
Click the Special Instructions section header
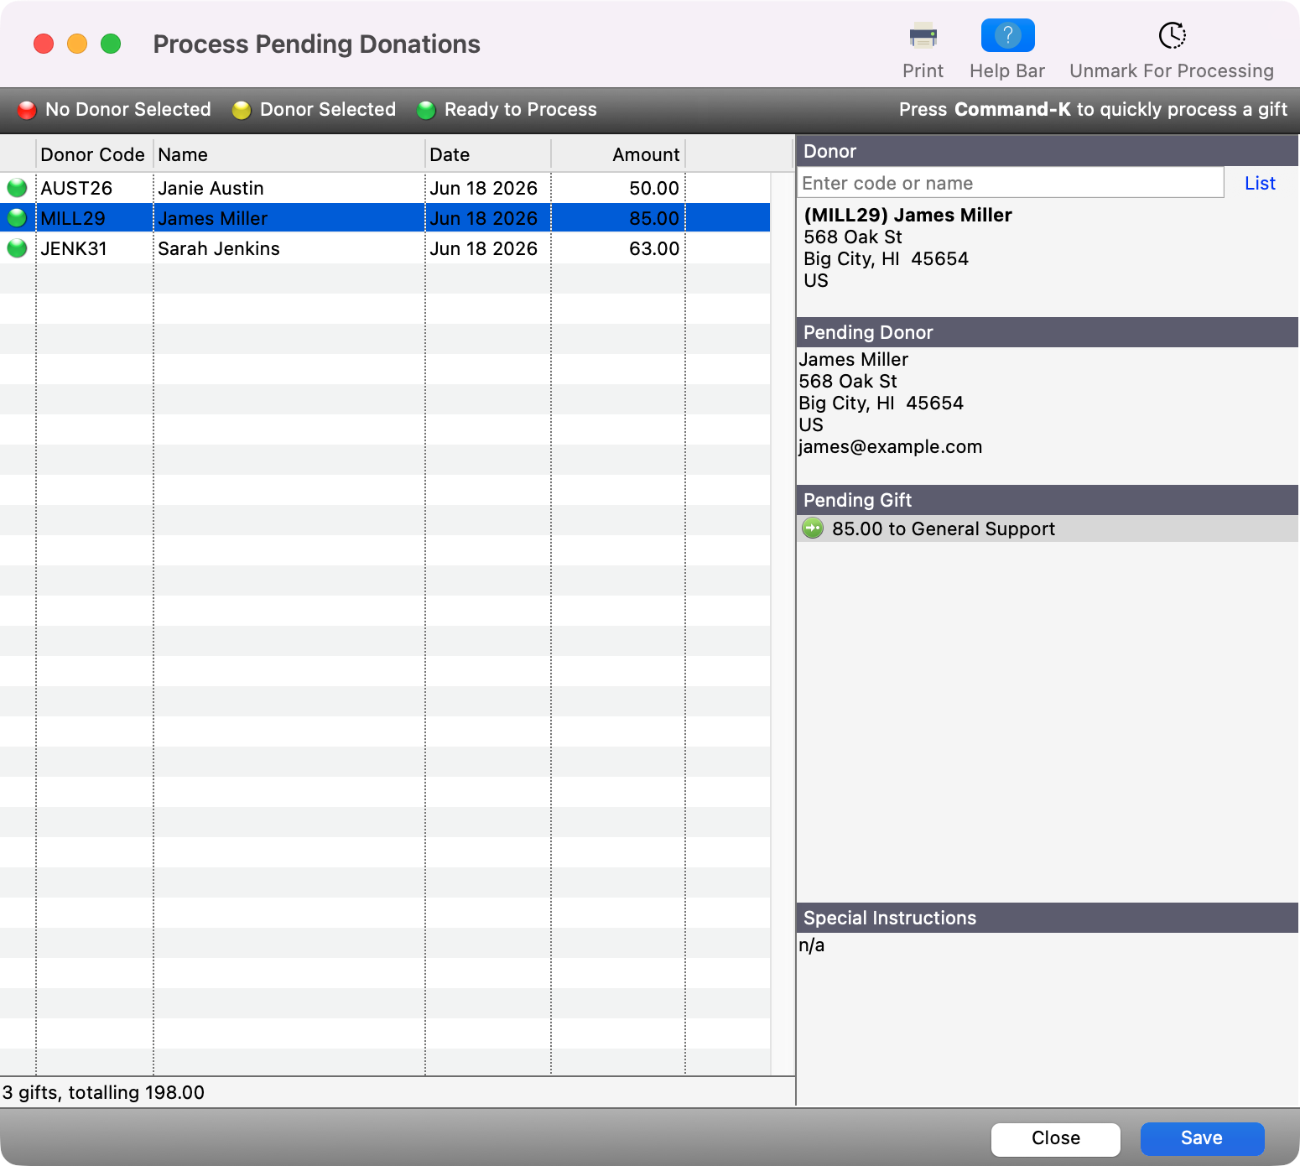point(1048,918)
